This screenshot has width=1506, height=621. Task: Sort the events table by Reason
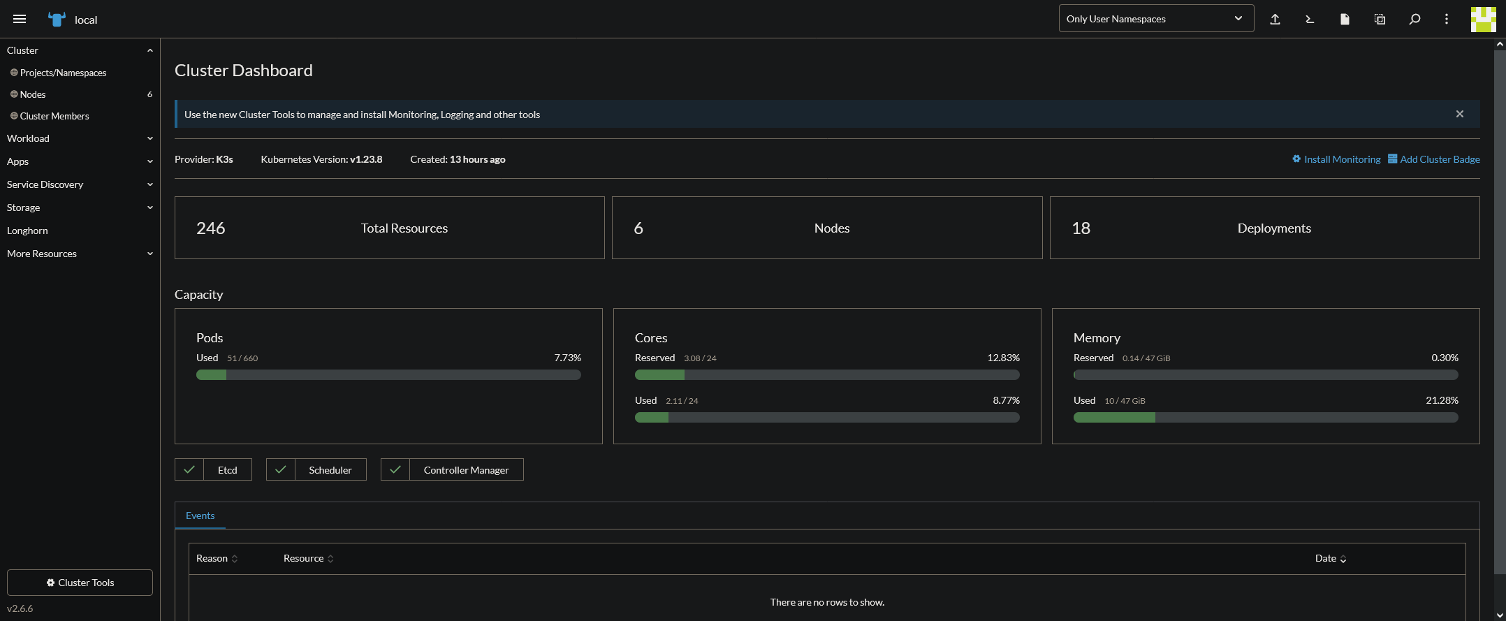coord(217,558)
